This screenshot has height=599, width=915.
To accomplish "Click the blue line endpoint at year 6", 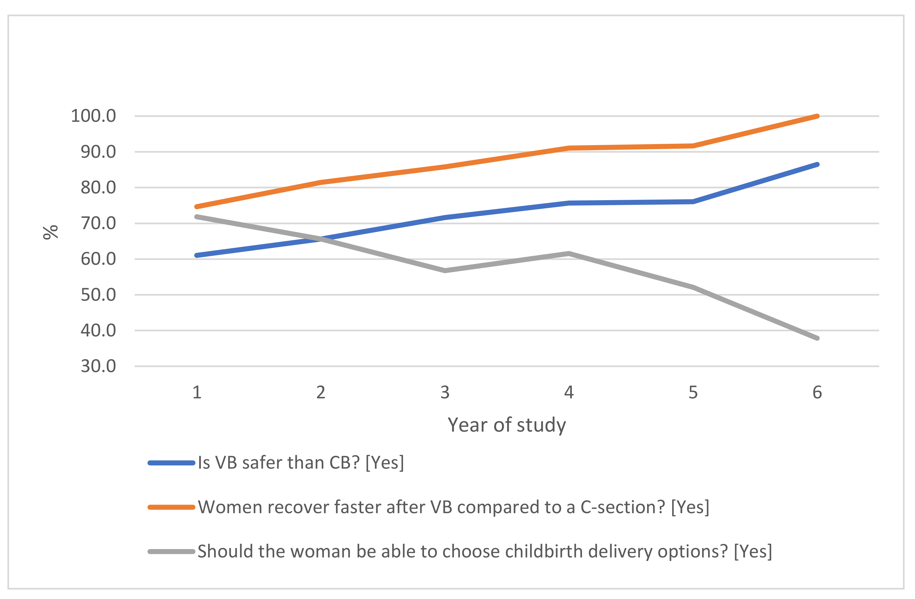I will [x=817, y=164].
